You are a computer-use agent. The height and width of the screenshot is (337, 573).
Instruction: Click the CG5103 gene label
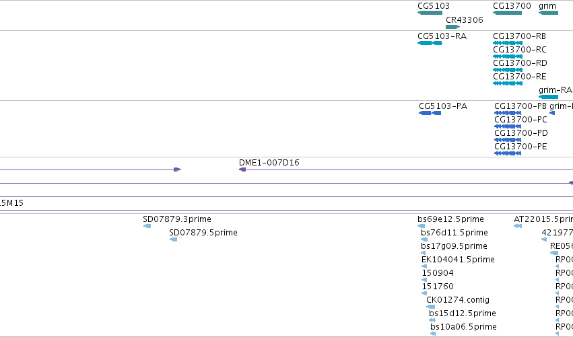pyautogui.click(x=434, y=6)
